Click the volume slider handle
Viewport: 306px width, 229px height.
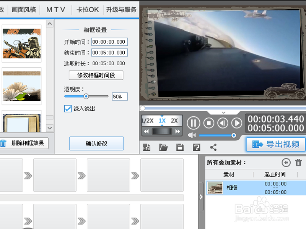pyautogui.click(x=234, y=135)
